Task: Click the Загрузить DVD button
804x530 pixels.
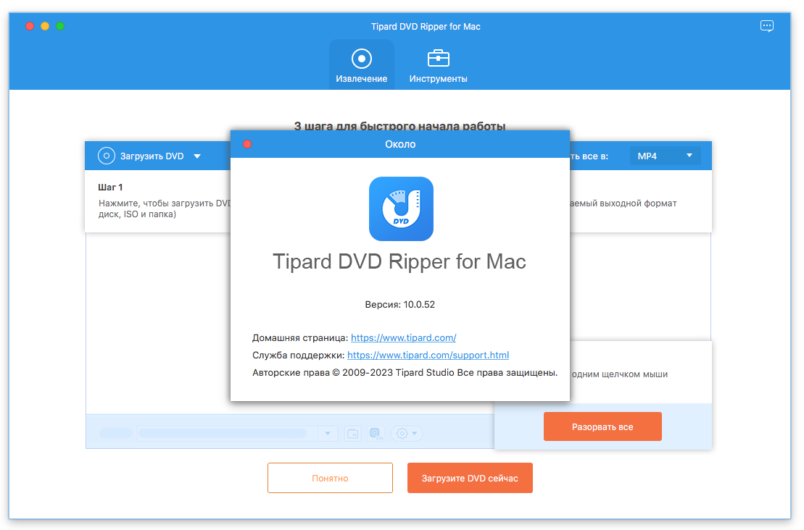Action: coord(141,156)
